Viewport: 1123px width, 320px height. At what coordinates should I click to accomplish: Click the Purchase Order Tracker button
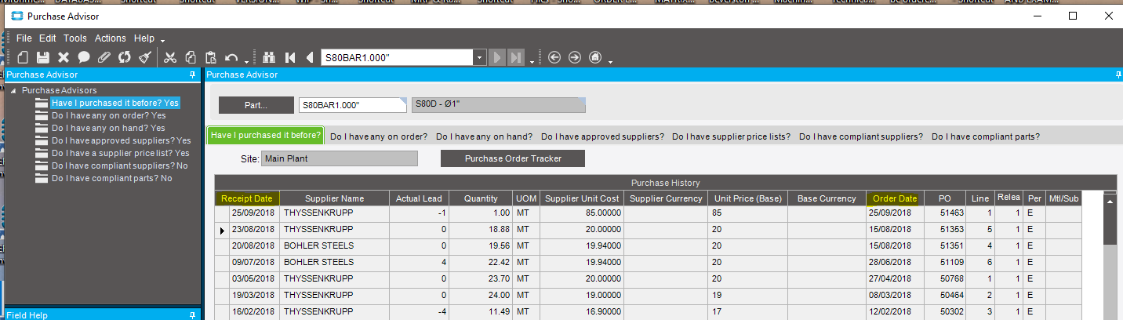[512, 158]
